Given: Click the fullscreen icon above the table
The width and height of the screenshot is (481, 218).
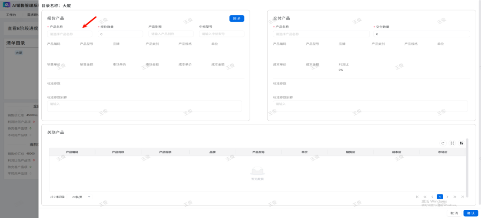Looking at the screenshot, I should point(452,143).
